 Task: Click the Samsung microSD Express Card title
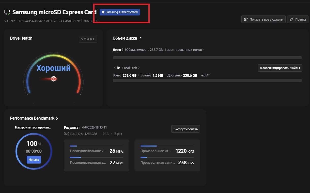tap(54, 12)
